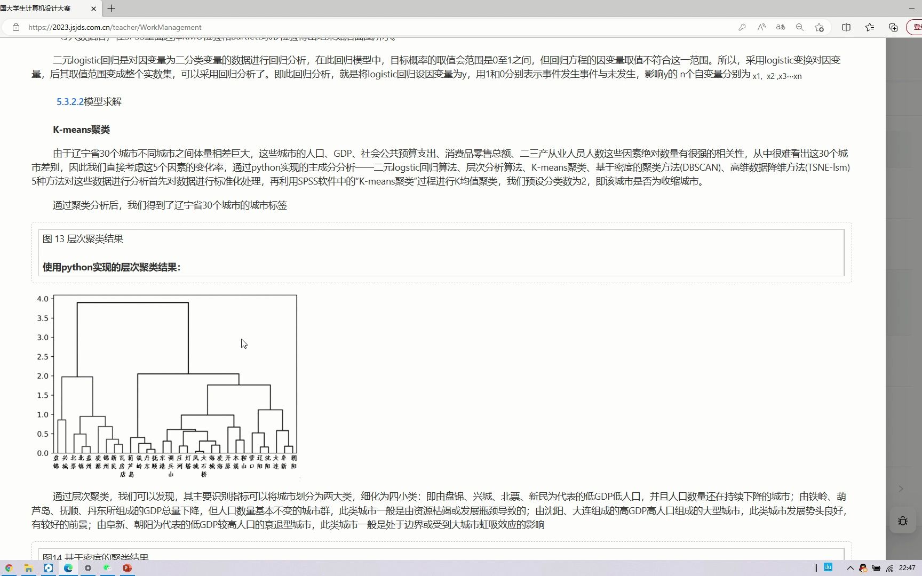Image resolution: width=922 pixels, height=576 pixels.
Task: Click the K-means聚类 bold heading
Action: tap(81, 130)
